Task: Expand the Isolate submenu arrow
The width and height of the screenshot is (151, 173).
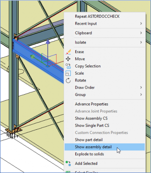Action: click(141, 42)
